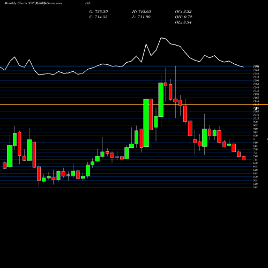Click the highest peak of the white indicator line

tap(161, 38)
